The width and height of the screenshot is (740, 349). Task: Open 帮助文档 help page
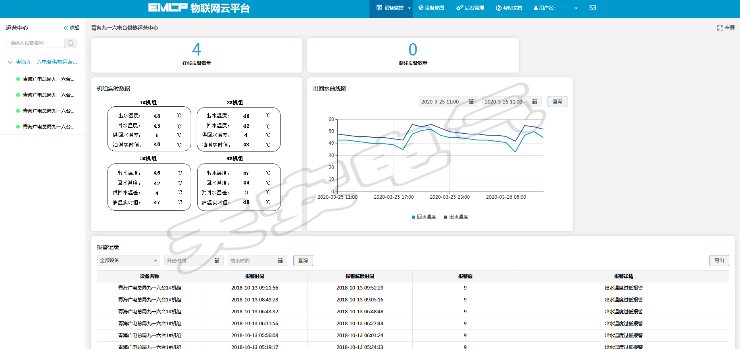(x=509, y=8)
